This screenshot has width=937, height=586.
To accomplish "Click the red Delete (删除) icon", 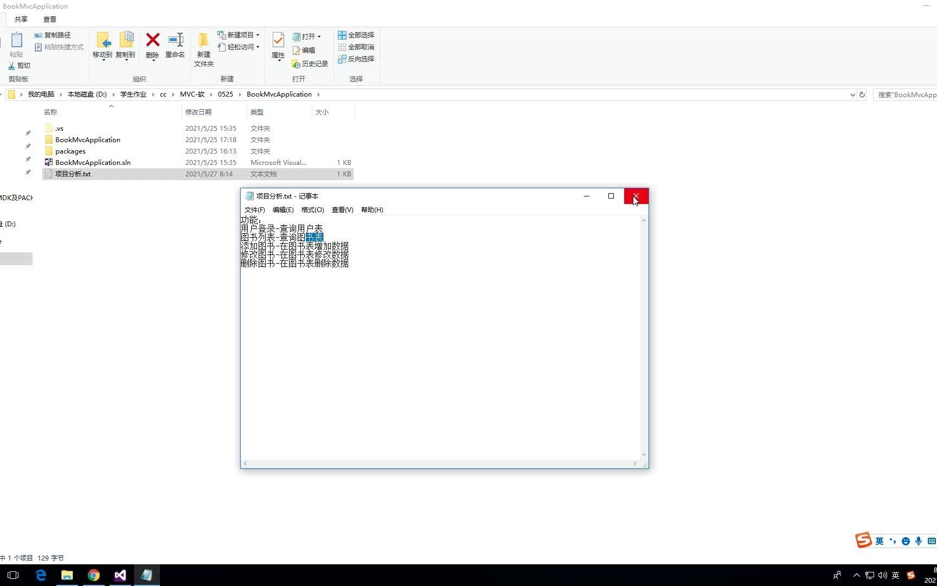I will [153, 45].
